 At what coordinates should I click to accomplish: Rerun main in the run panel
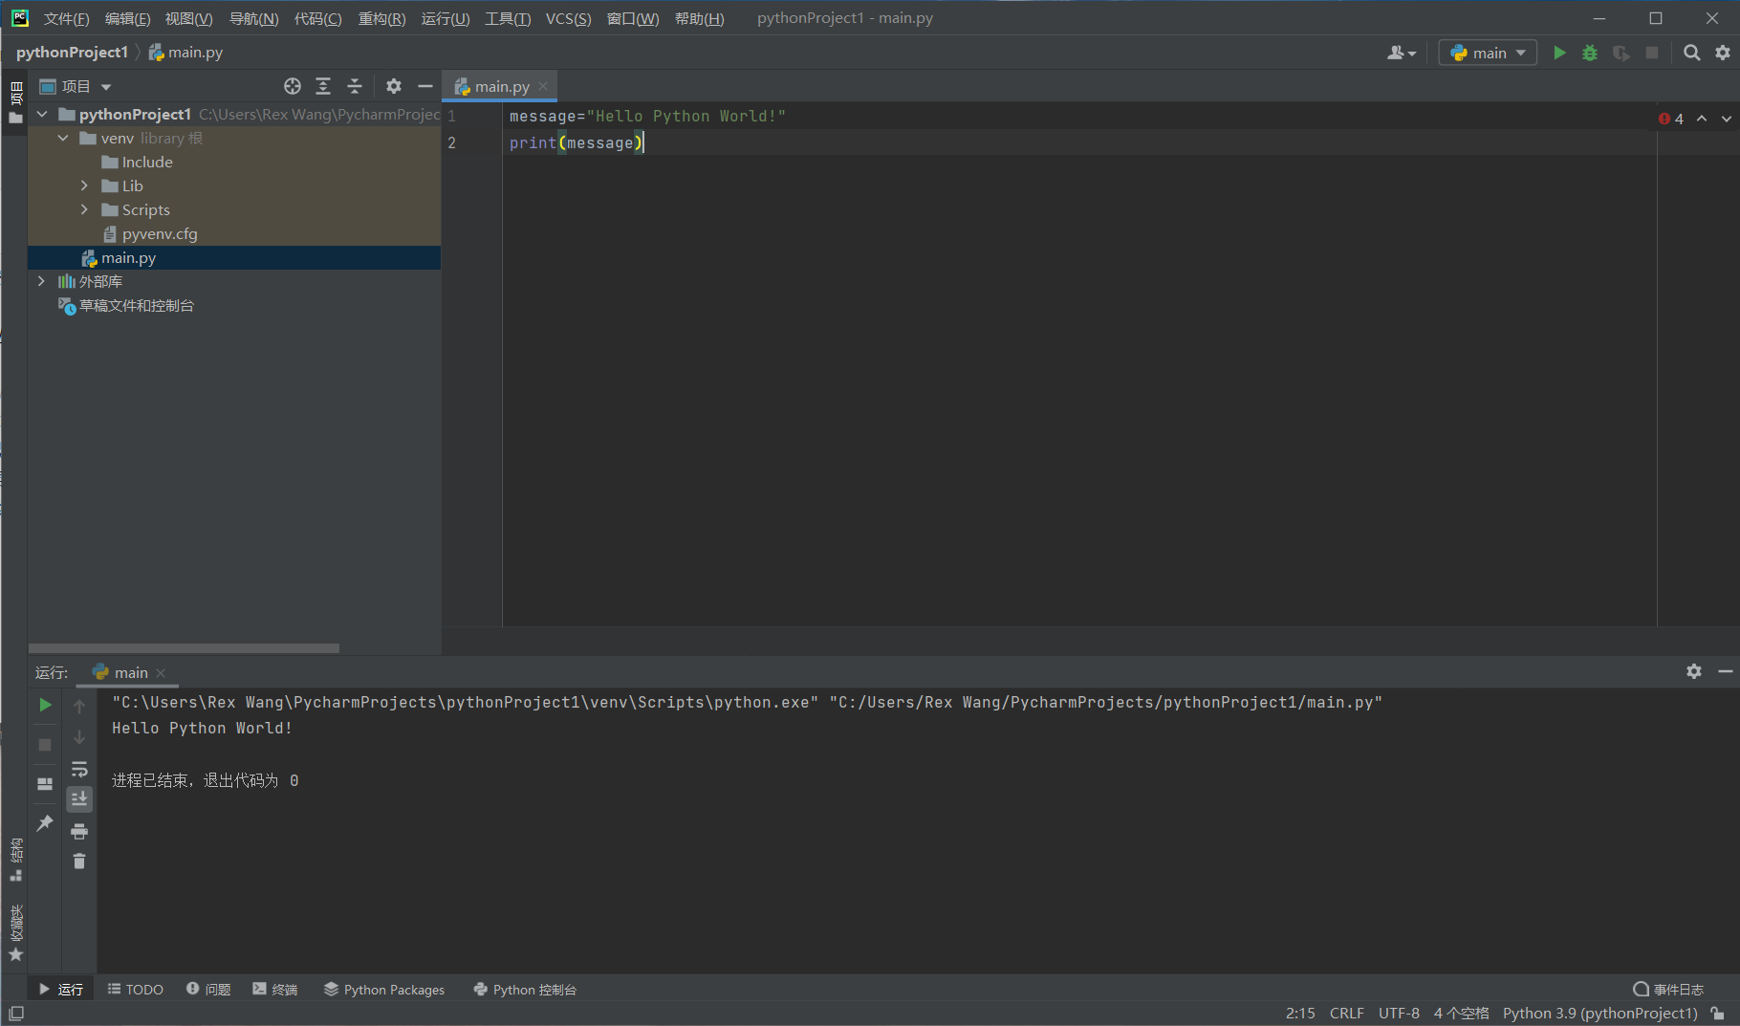45,706
